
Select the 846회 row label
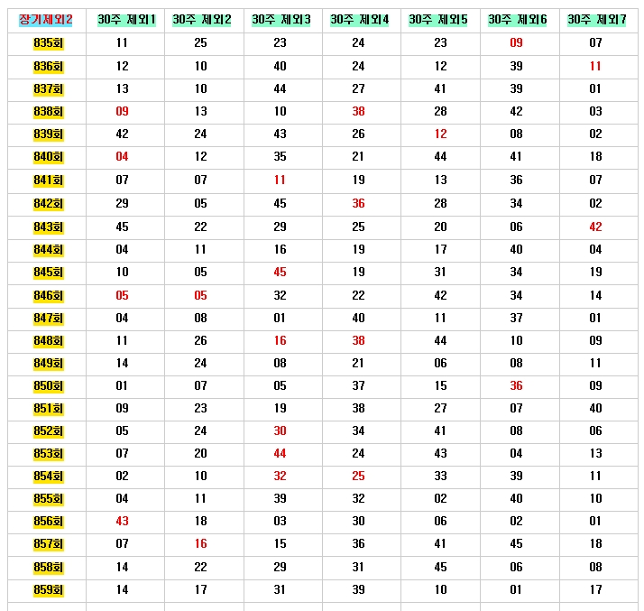coord(48,295)
